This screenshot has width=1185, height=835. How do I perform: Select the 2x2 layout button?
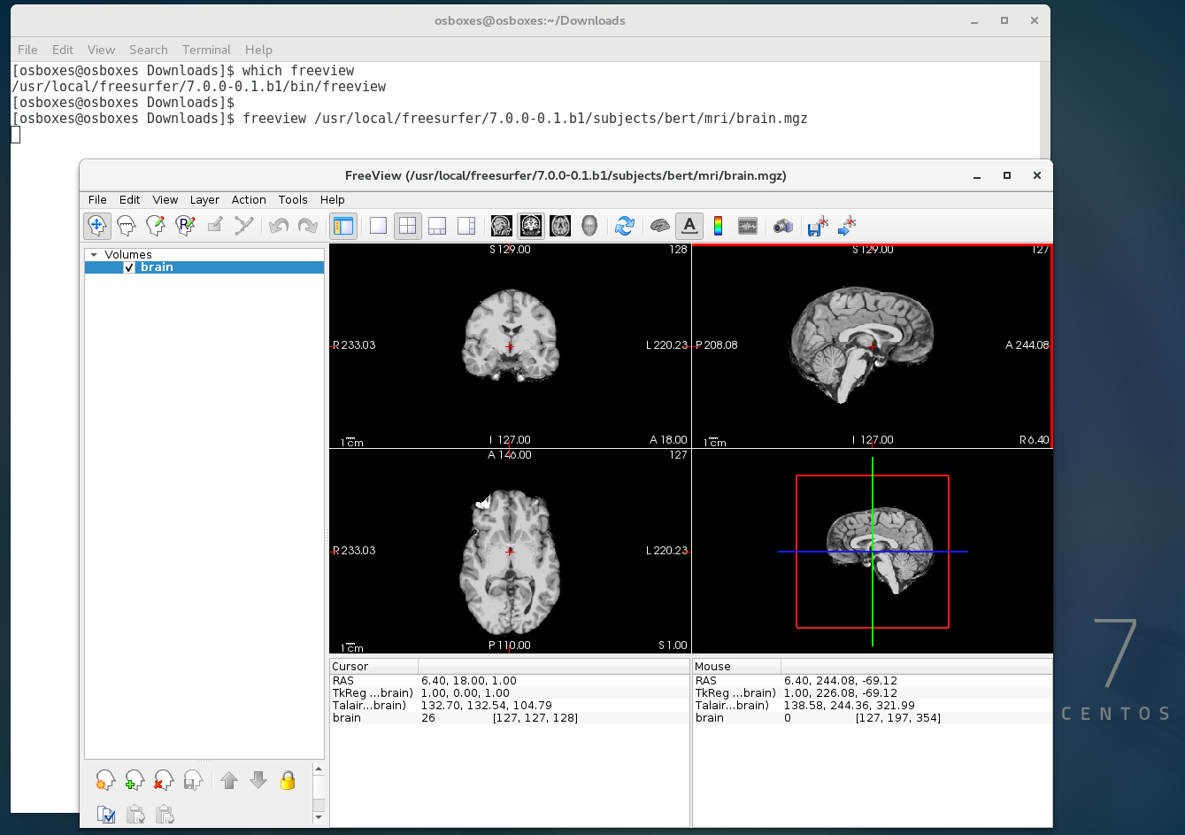[407, 226]
